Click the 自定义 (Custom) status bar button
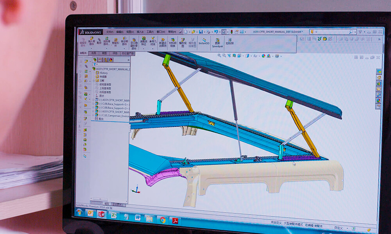The width and height of the screenshot is (391, 234). click(x=338, y=228)
